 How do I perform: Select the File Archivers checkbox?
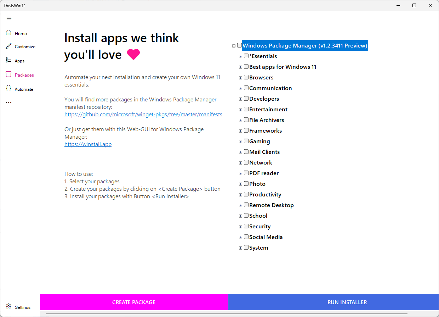(x=246, y=120)
